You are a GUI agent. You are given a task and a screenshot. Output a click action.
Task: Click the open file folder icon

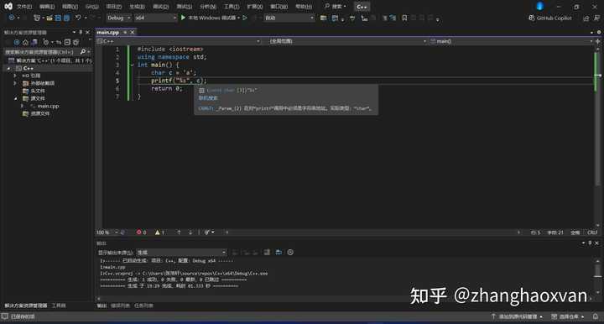(49, 18)
